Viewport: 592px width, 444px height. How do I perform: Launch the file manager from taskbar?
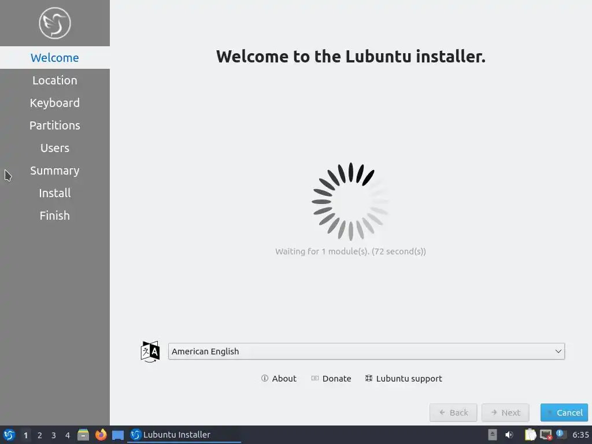pyautogui.click(x=83, y=435)
